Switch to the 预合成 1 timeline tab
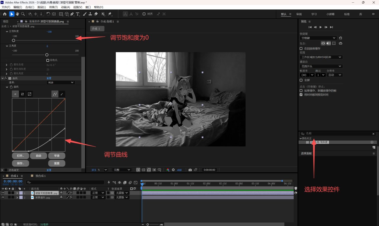 point(41,176)
